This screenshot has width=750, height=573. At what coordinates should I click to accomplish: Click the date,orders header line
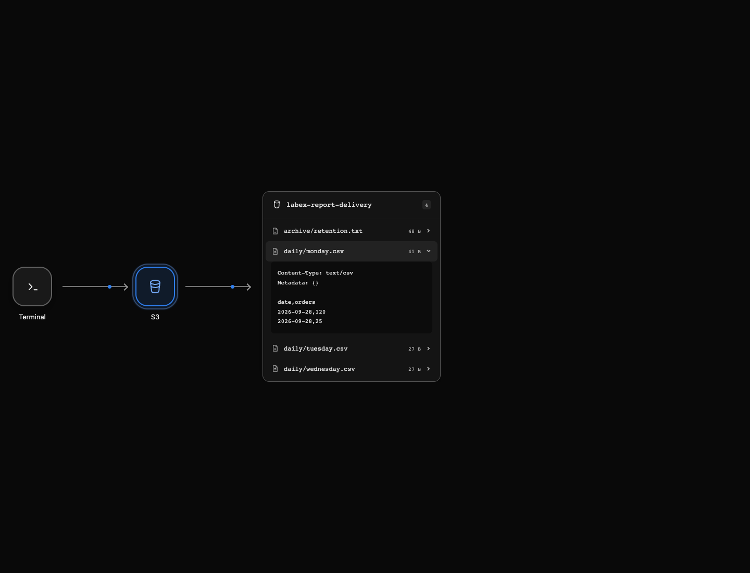coord(296,302)
